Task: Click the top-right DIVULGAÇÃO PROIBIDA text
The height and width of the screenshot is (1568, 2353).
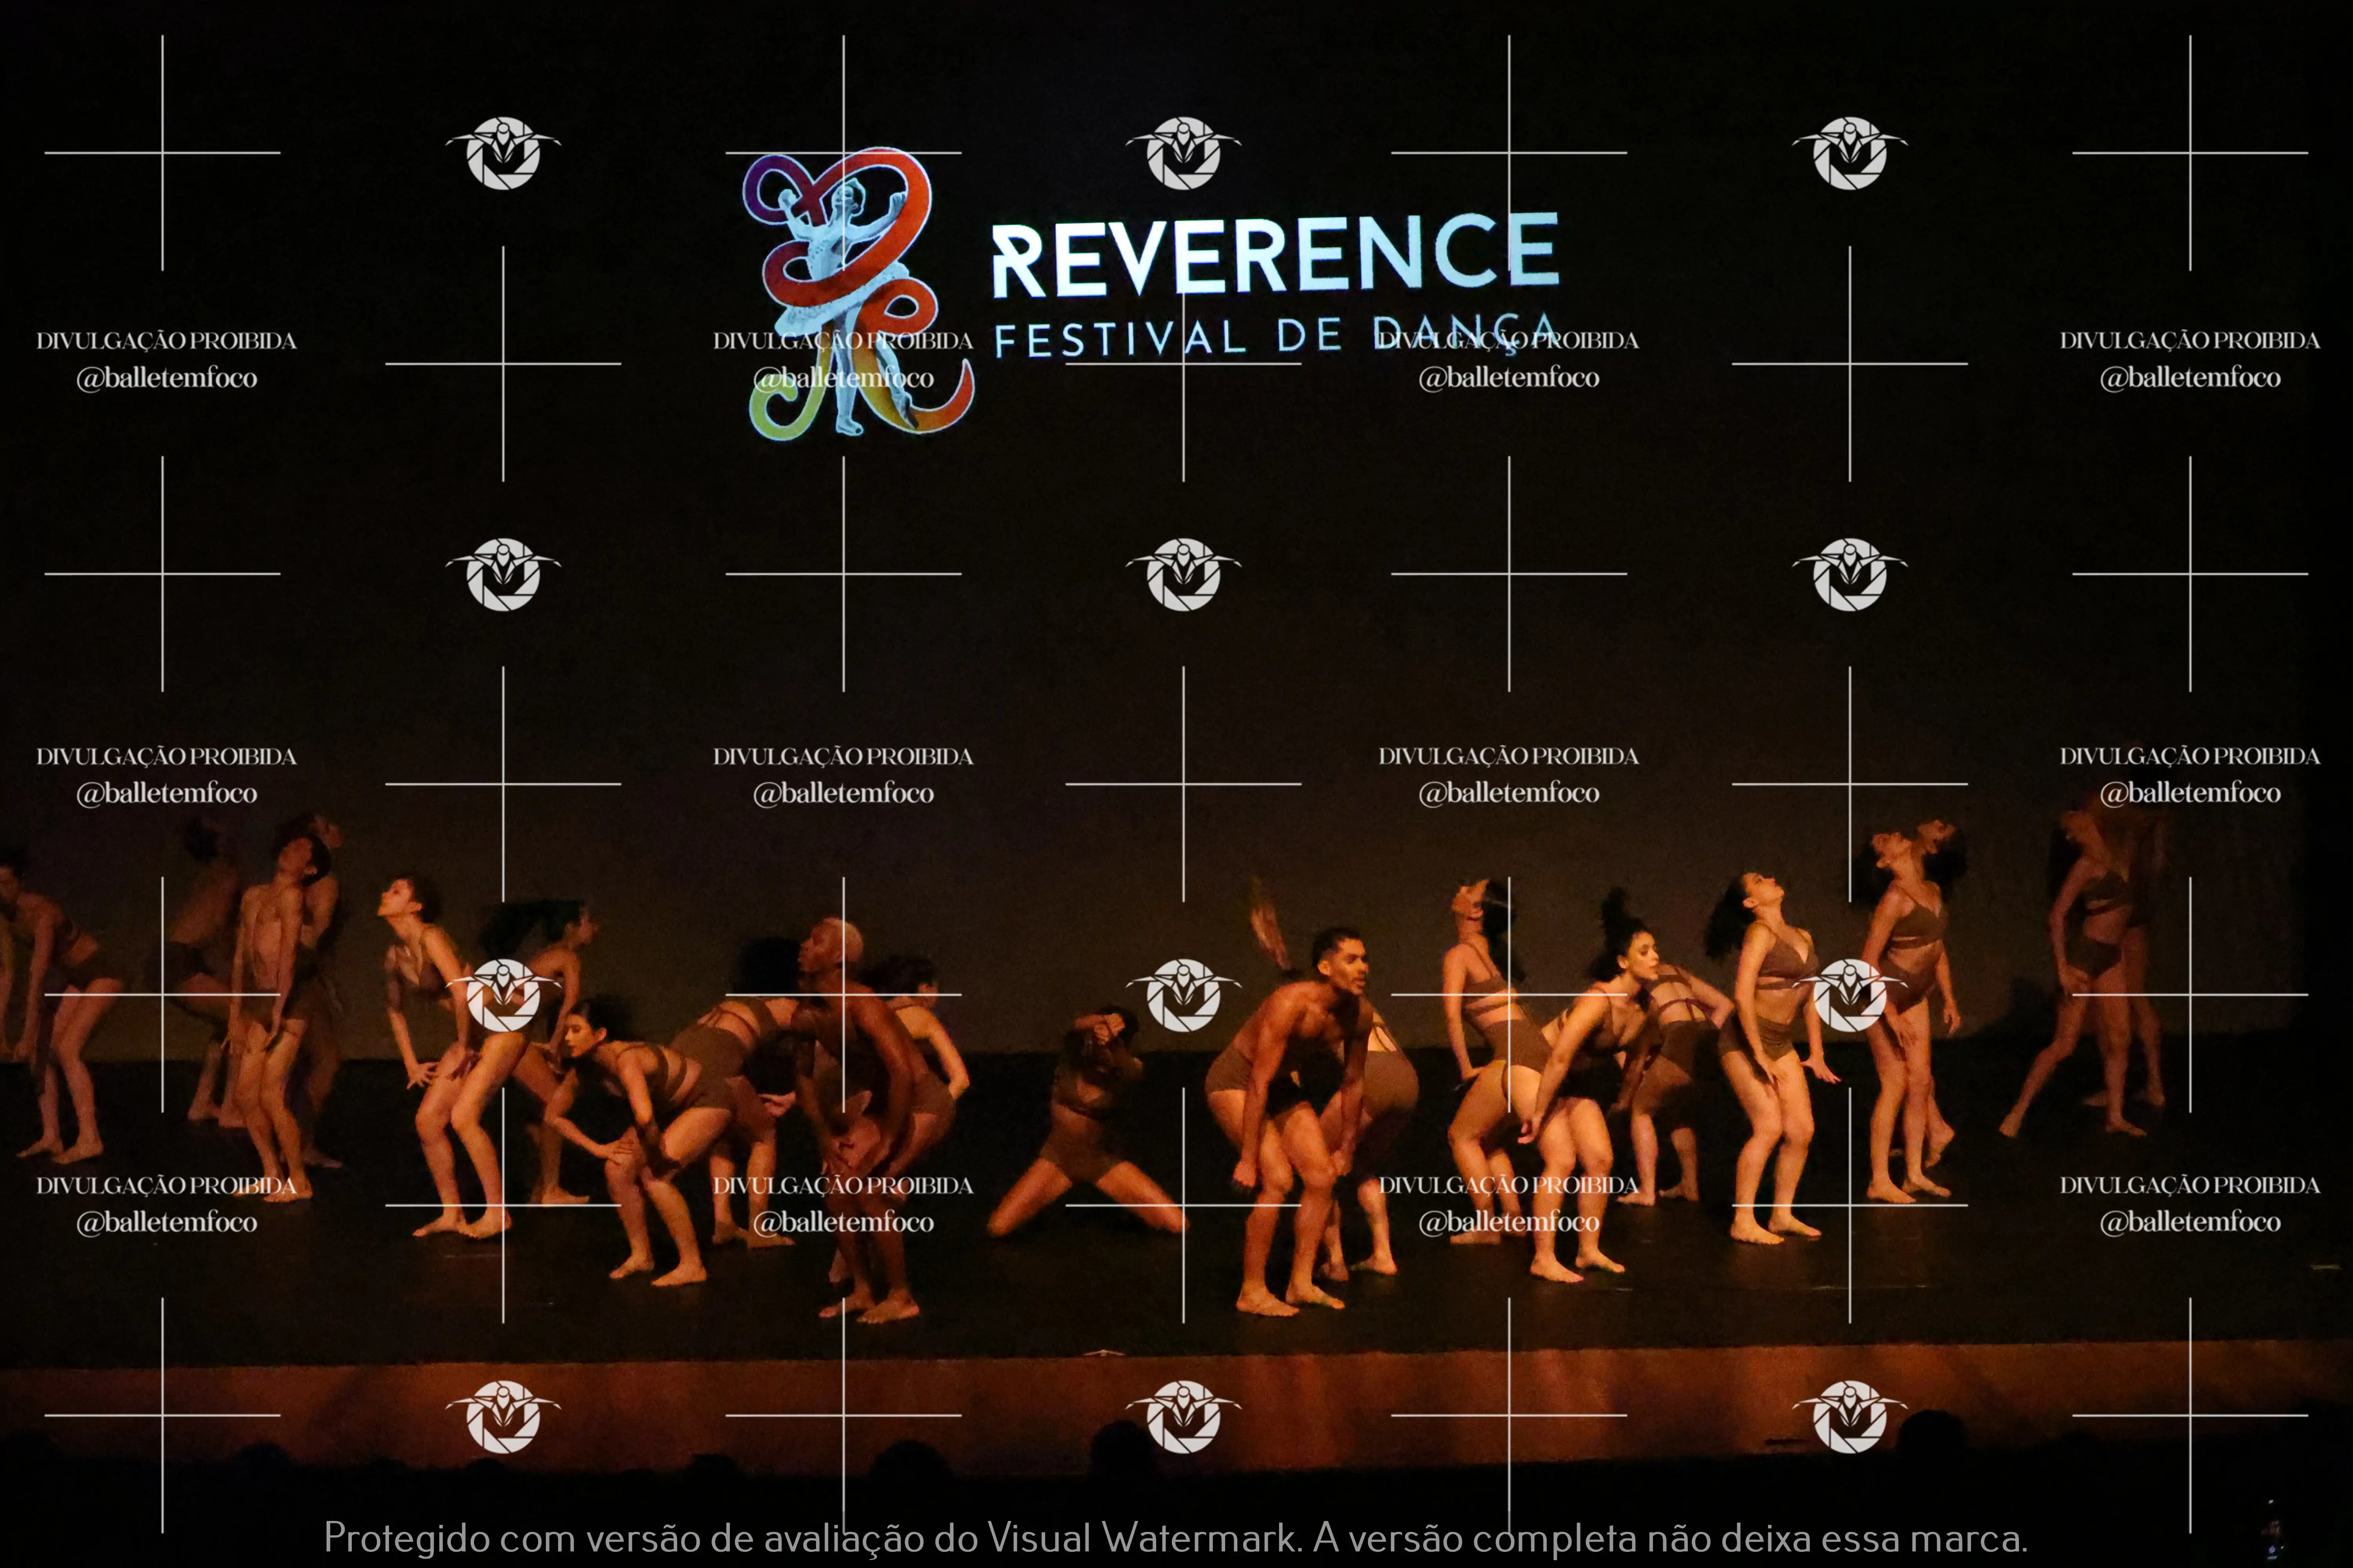Action: 2189,341
